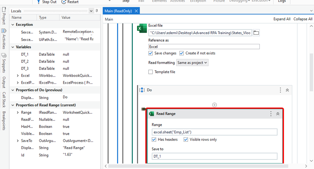Image resolution: width=314 pixels, height=169 pixels.
Task: Click the plus icon to add activity
Action: click(x=214, y=105)
